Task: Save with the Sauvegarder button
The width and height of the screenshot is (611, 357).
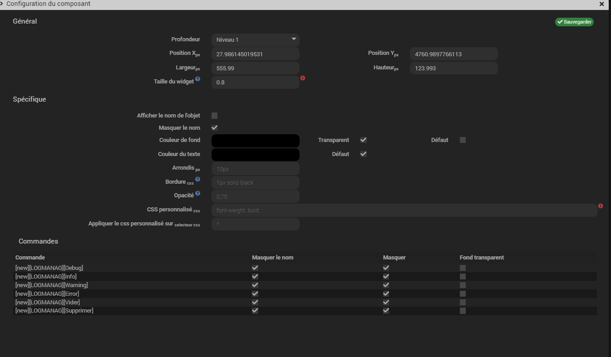Action: click(x=574, y=22)
